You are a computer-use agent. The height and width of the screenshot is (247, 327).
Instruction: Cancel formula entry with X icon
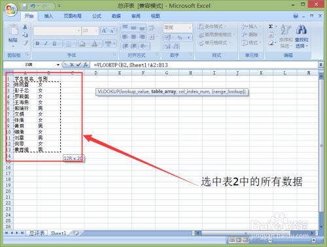[x=72, y=65]
